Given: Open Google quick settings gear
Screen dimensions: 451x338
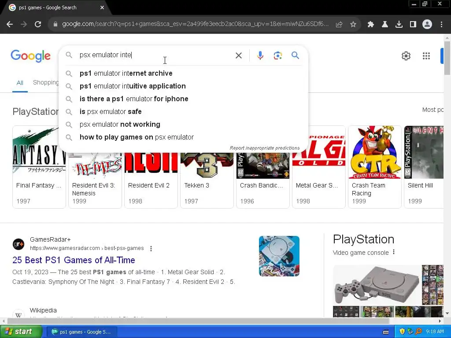Looking at the screenshot, I should click(x=406, y=56).
